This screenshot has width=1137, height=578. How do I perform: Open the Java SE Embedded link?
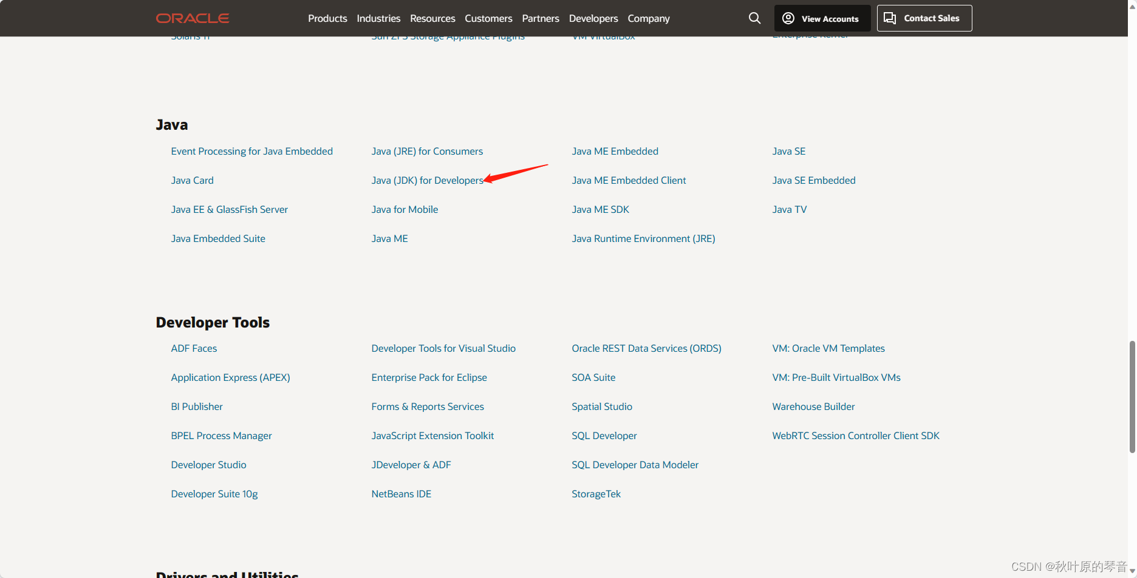point(814,180)
